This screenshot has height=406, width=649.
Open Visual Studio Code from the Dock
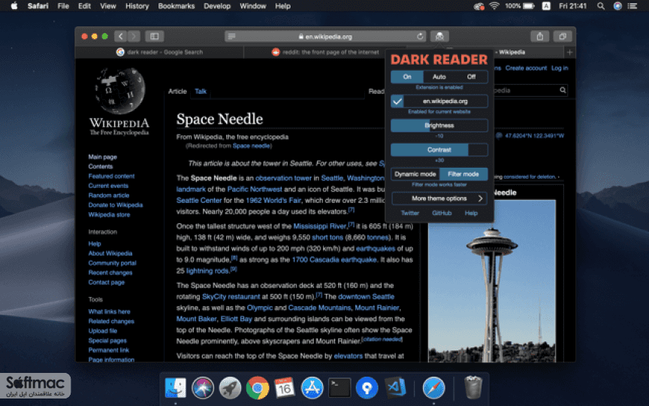click(x=395, y=388)
